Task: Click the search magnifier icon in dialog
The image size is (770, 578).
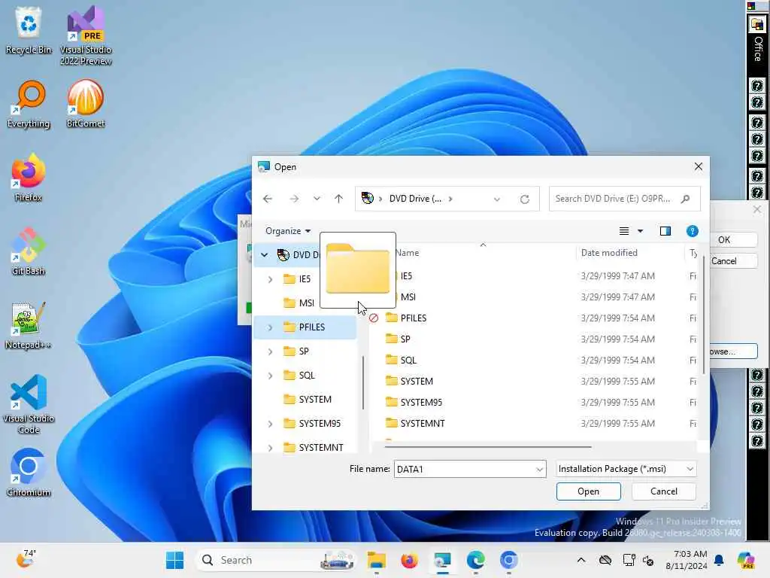Action: [x=686, y=199]
